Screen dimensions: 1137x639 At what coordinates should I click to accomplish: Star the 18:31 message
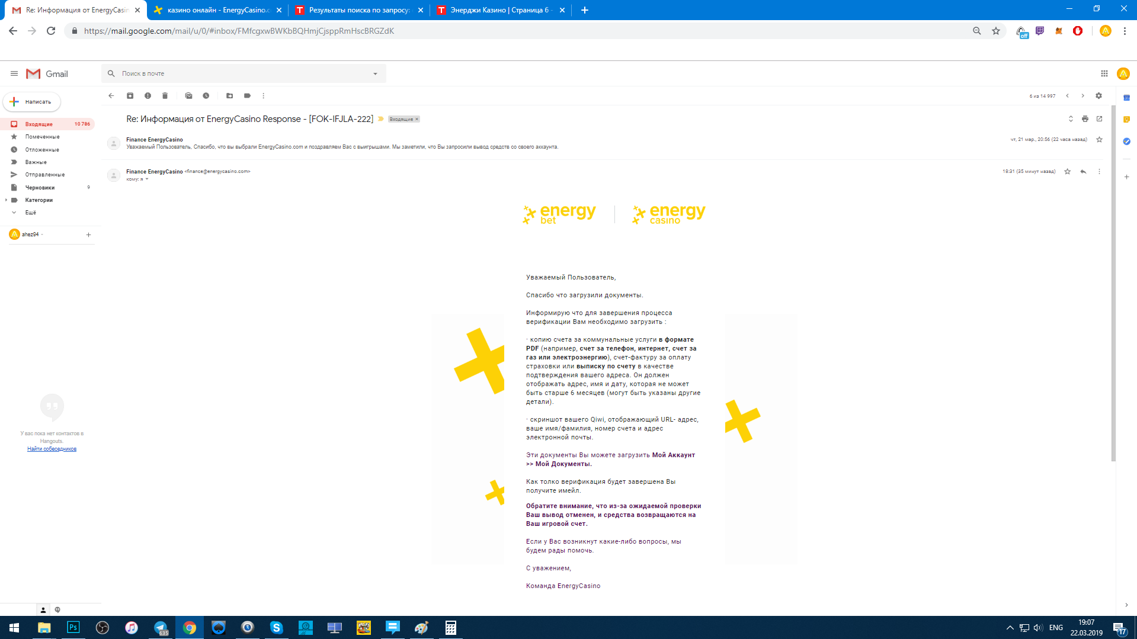tap(1067, 172)
